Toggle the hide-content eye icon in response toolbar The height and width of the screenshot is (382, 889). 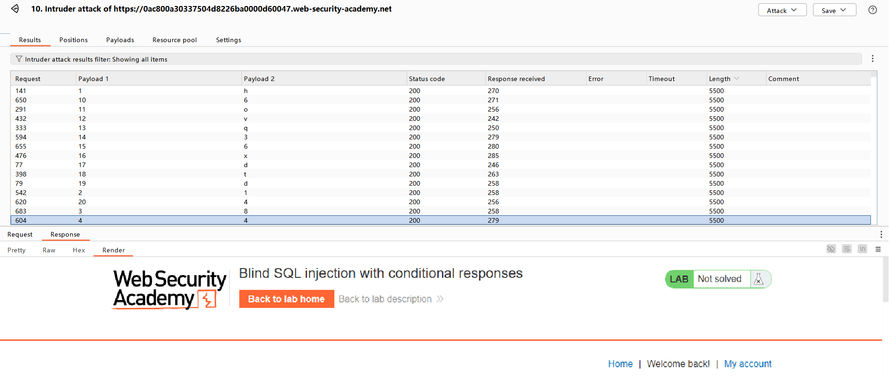(831, 249)
